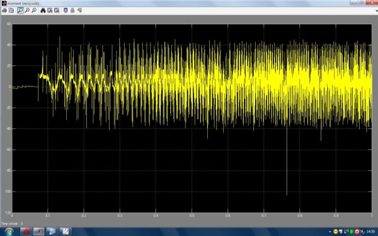
Task: Open the Windows Start menu orb
Action: point(9,232)
